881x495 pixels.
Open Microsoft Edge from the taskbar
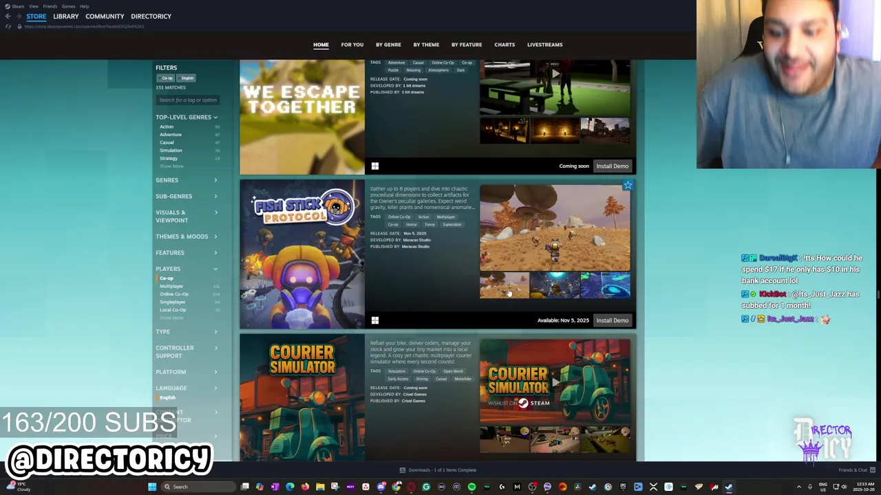click(290, 487)
